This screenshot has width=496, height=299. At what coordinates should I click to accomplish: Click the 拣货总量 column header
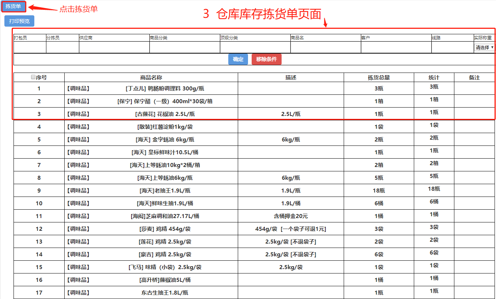[379, 78]
